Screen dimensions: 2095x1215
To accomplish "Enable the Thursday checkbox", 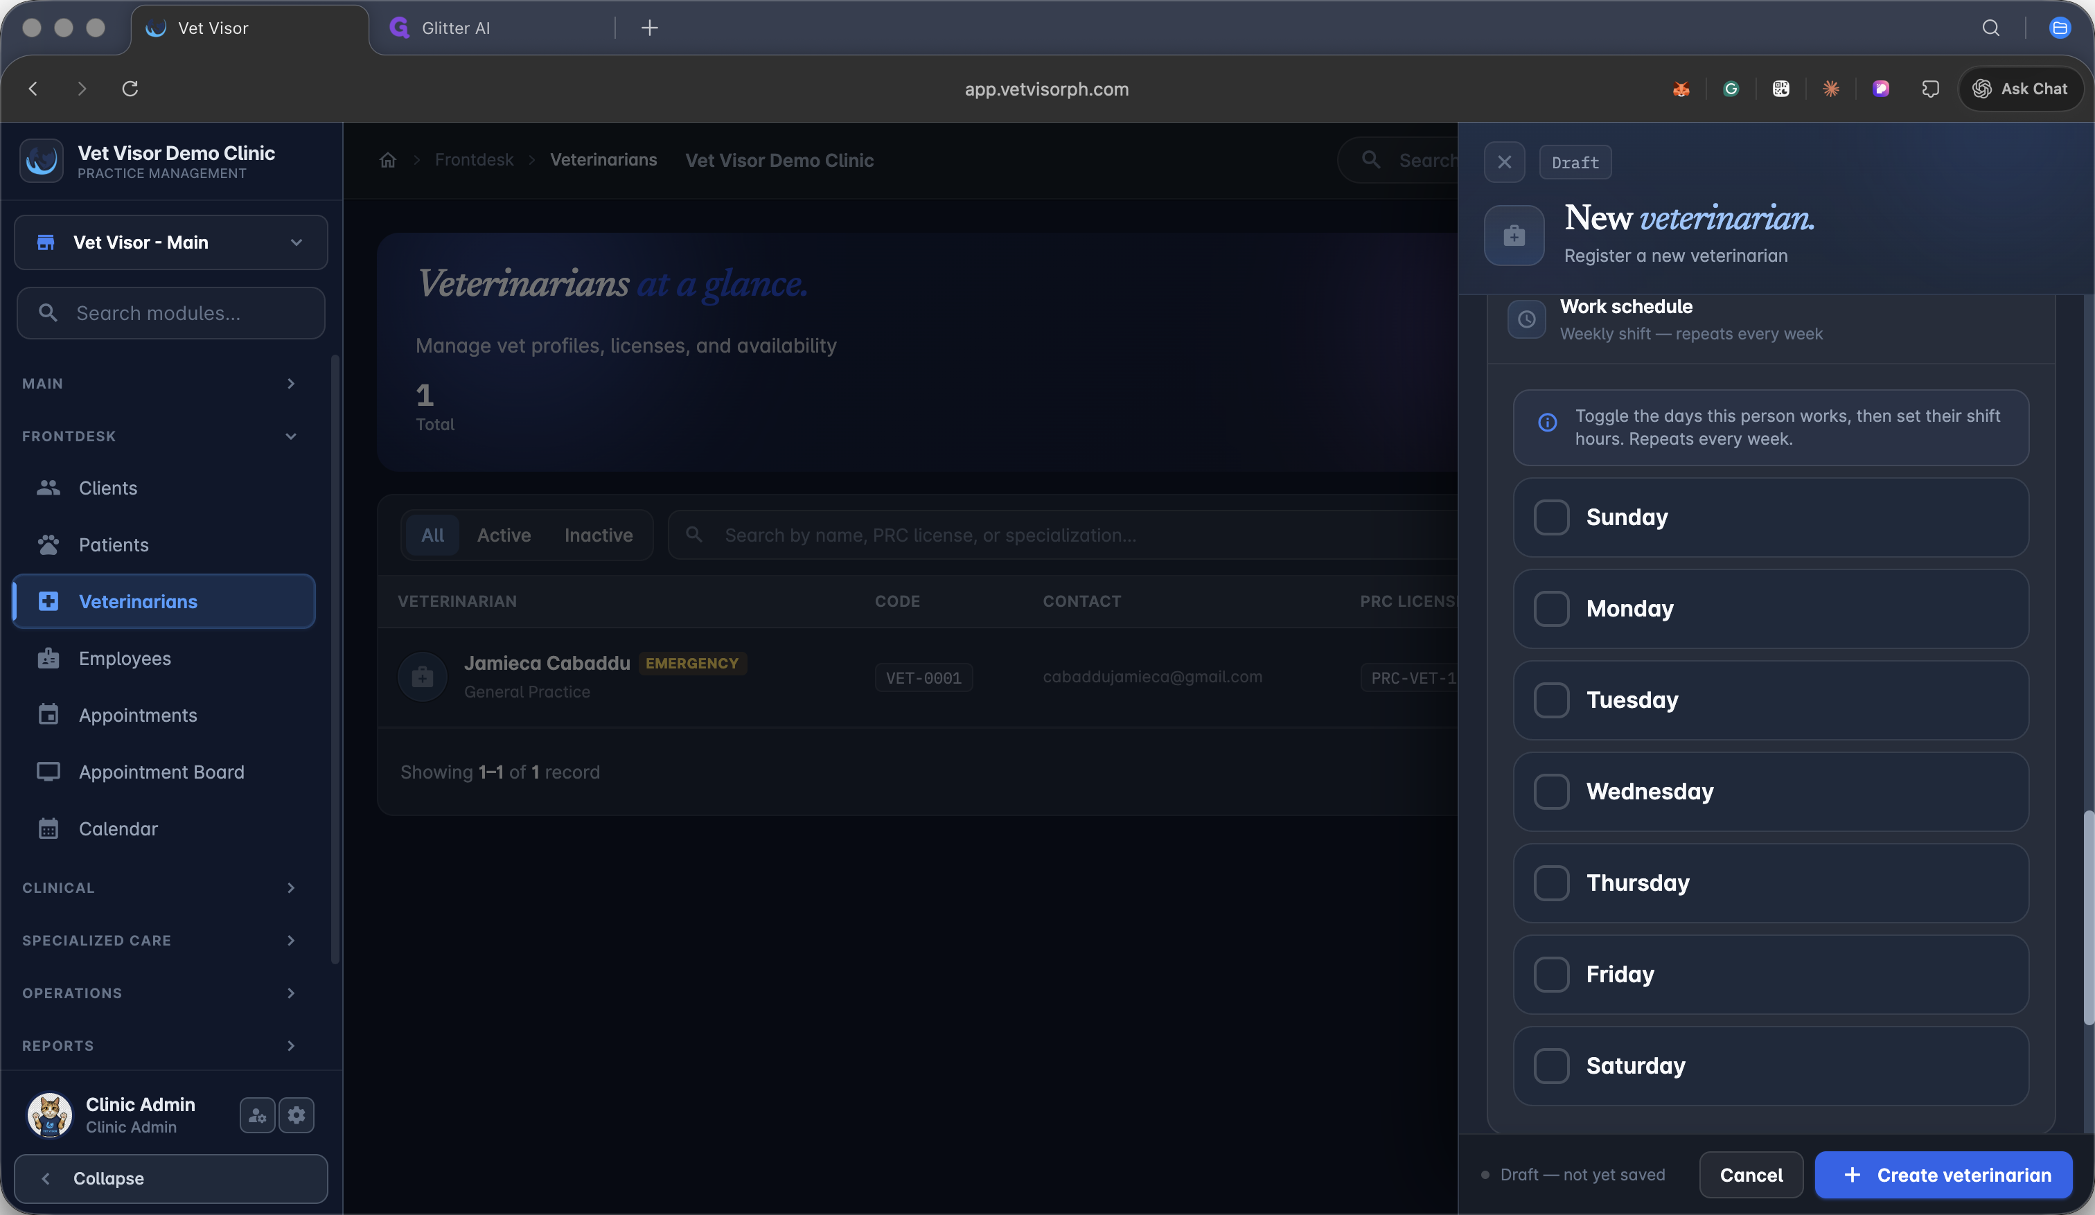I will coord(1551,883).
